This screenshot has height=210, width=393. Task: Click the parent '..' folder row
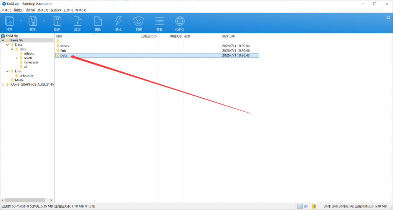click(157, 41)
